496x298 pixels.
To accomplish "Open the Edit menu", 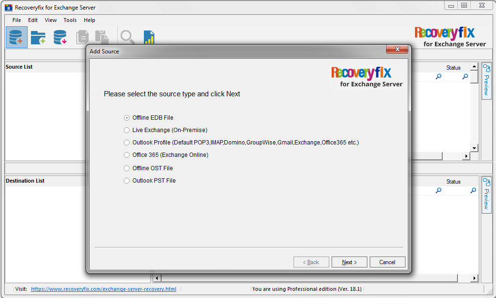I will (32, 20).
